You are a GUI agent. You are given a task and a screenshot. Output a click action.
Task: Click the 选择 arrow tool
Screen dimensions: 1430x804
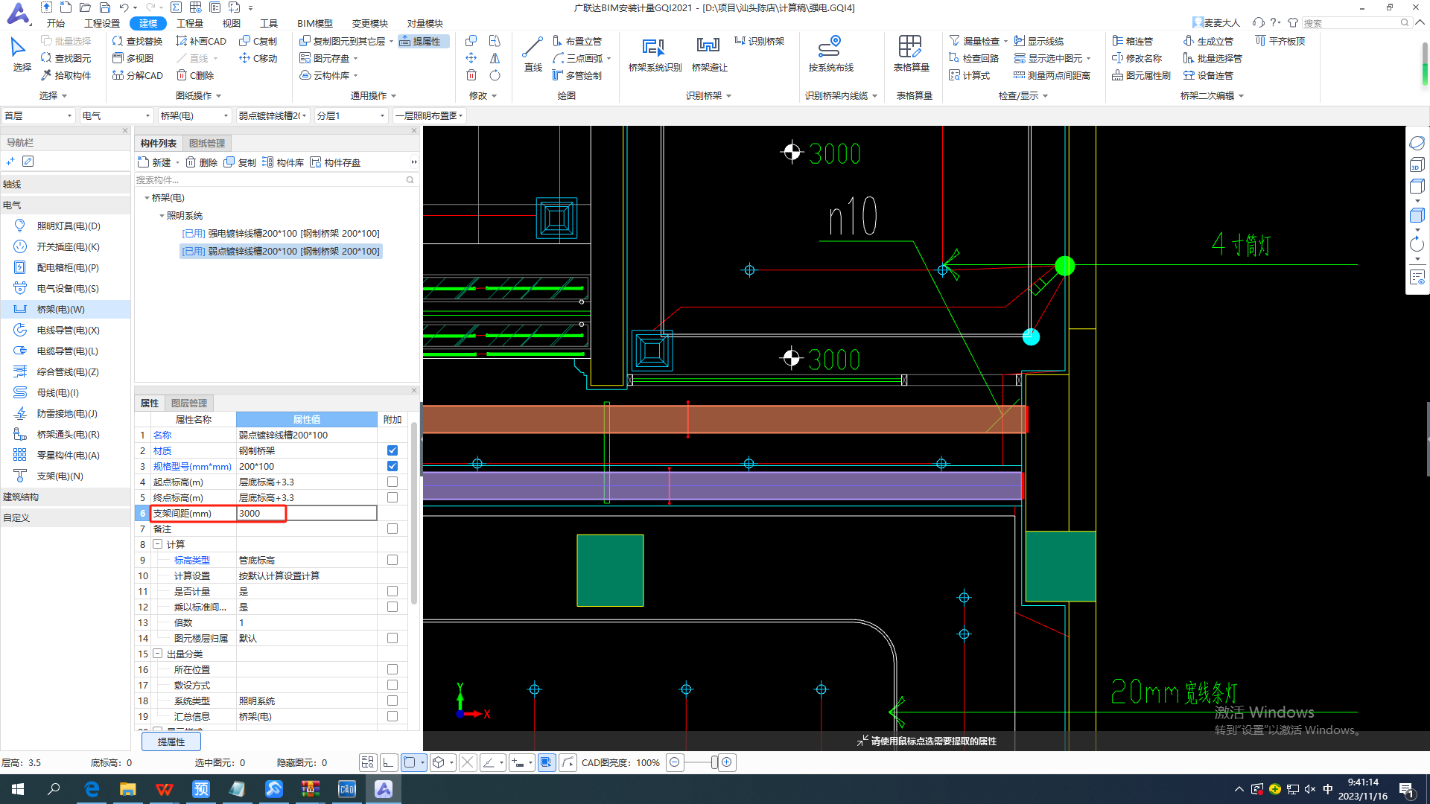[x=21, y=54]
